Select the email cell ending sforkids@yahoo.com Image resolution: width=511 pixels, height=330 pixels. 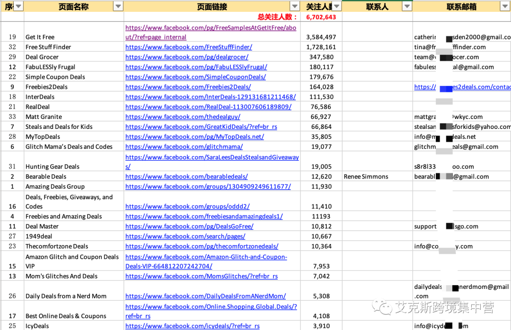coord(462,127)
